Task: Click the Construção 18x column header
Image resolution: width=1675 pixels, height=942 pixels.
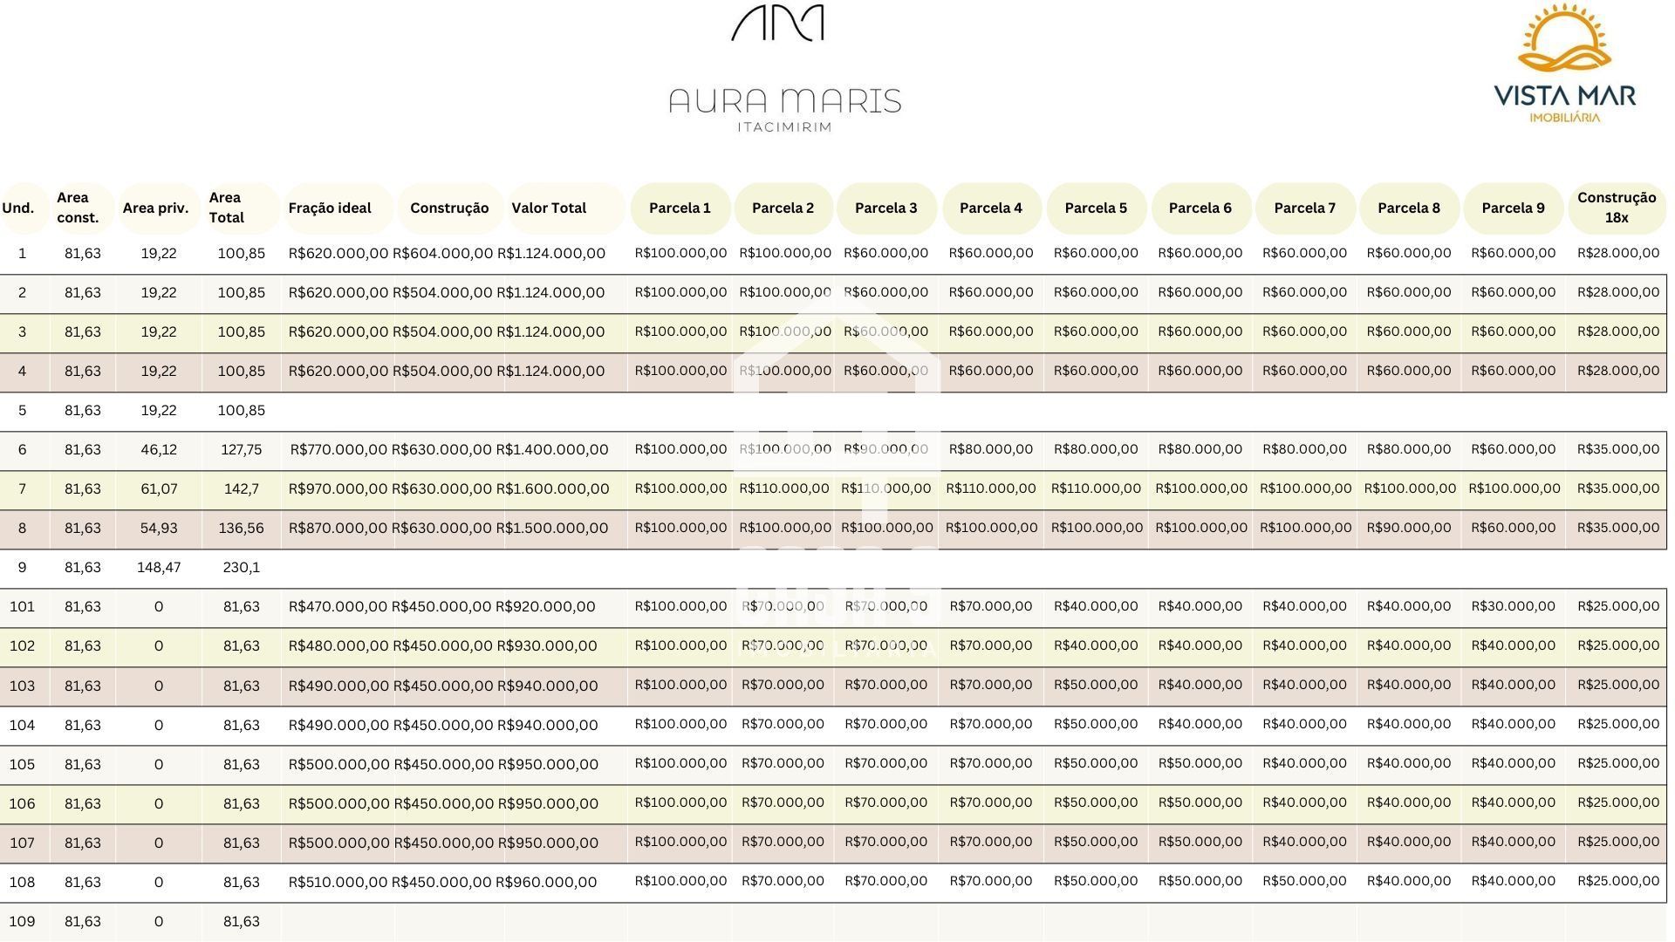Action: 1616,208
